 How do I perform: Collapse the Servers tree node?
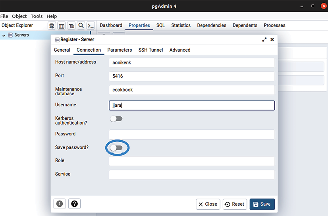[4, 35]
